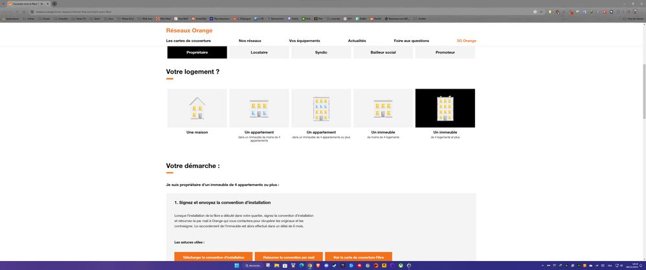Launch Microsoft Edge from the taskbar
646x270 pixels.
click(x=301, y=266)
